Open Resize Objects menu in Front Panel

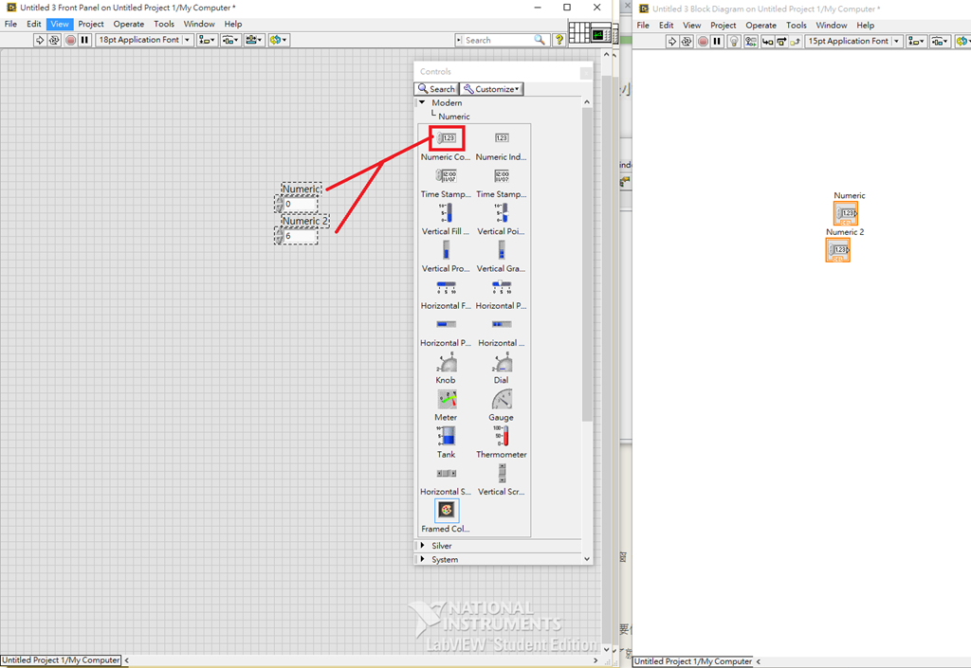(254, 40)
